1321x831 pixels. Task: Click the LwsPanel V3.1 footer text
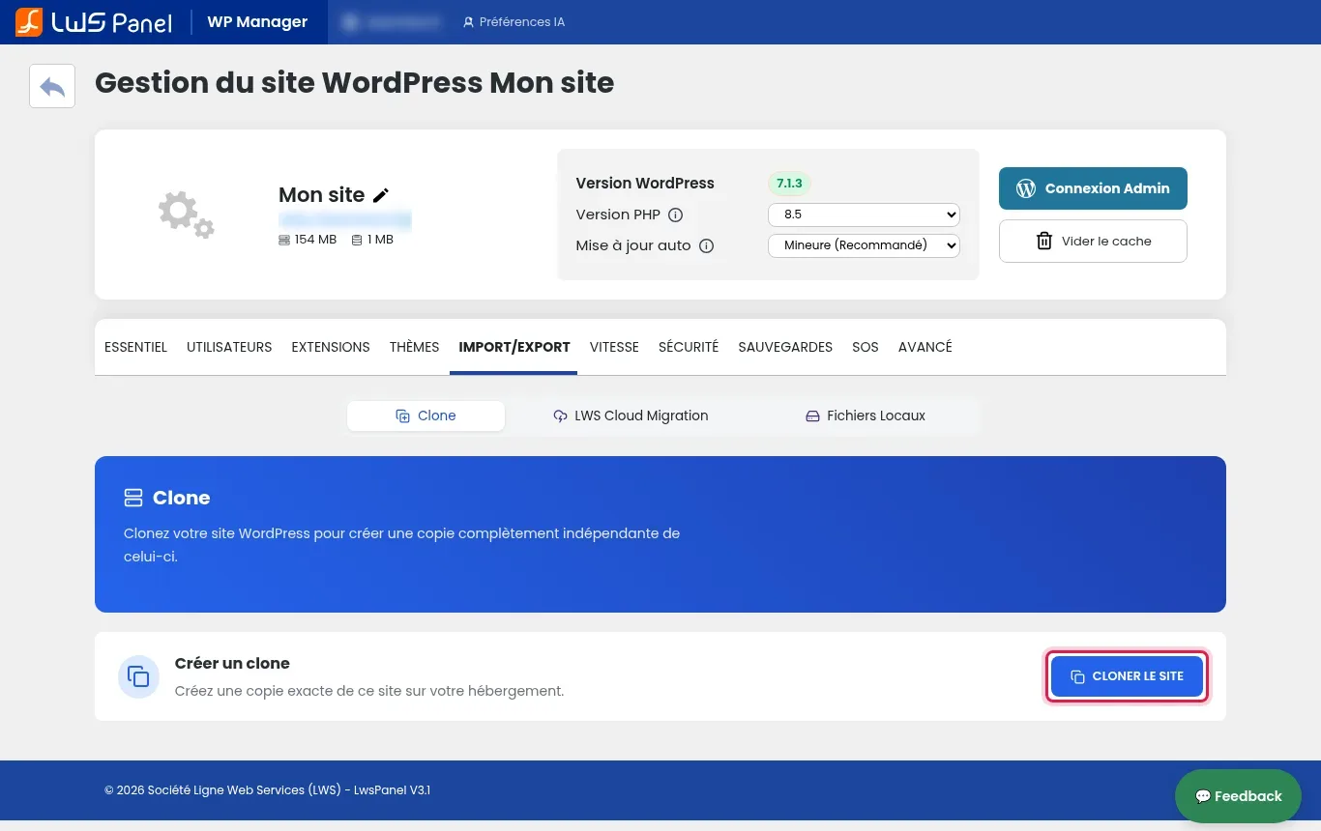[x=391, y=790]
